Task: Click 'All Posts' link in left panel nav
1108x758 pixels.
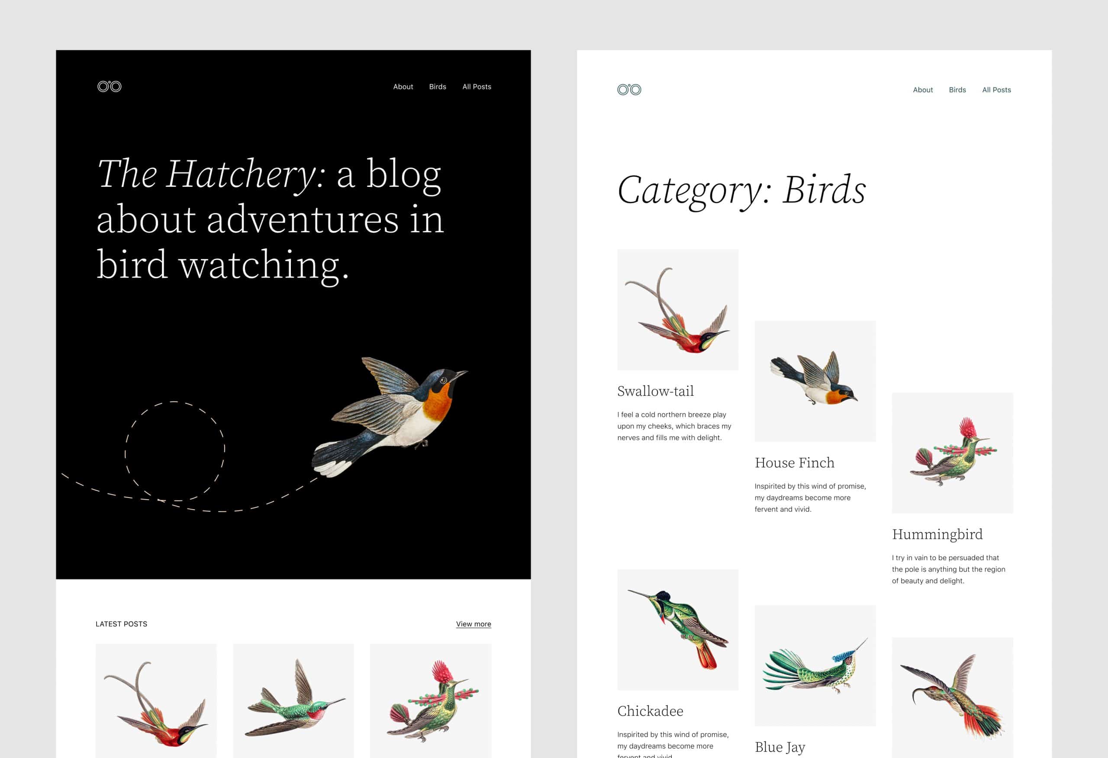Action: click(x=476, y=87)
